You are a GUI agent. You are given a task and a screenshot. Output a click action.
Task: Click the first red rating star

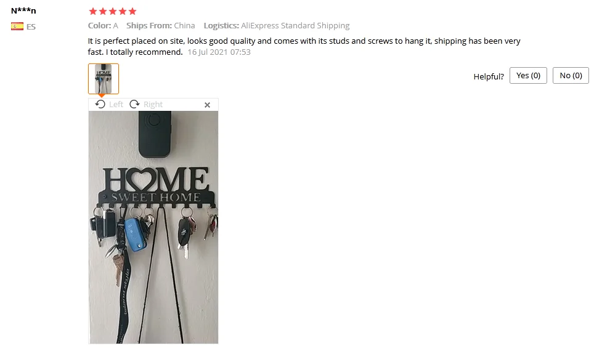coord(93,11)
